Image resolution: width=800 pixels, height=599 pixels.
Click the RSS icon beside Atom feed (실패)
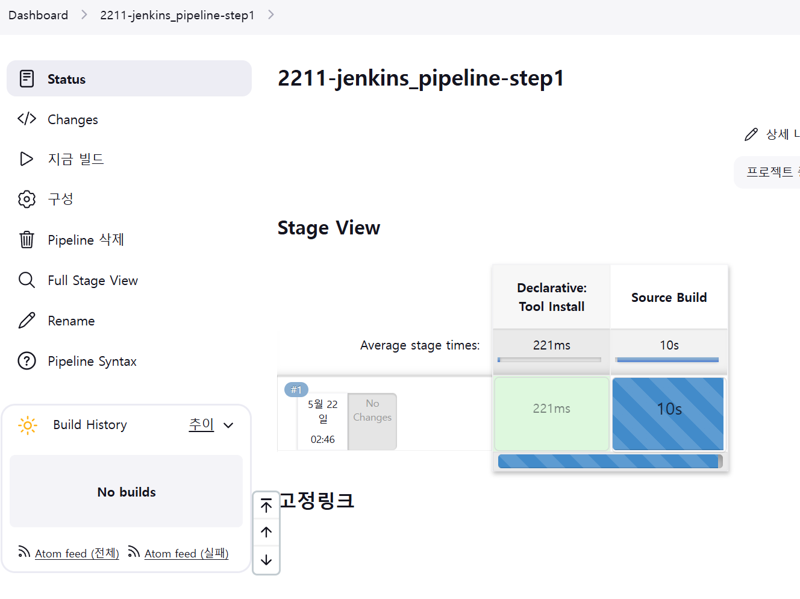pyautogui.click(x=134, y=551)
